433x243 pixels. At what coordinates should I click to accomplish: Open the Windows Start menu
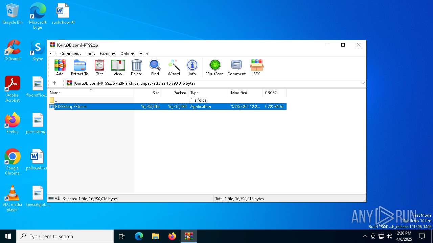point(8,236)
